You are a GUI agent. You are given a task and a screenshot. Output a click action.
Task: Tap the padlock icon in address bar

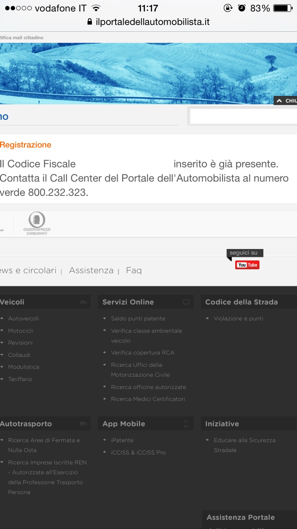(x=89, y=22)
